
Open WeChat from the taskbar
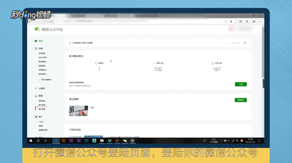pyautogui.click(x=125, y=141)
